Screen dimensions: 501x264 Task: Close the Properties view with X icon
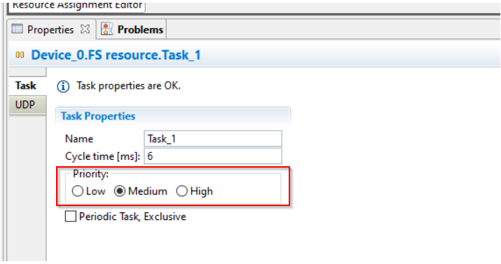(85, 29)
